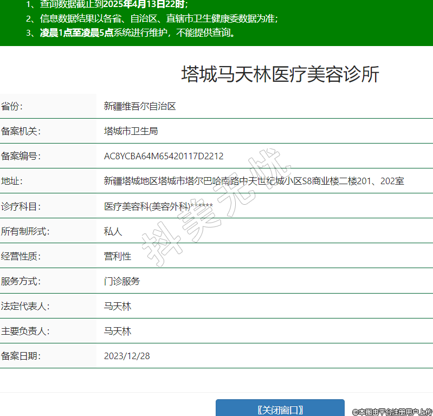The width and height of the screenshot is (433, 416).
Task: Click the 塔城市卫生局 registration authority value
Action: [x=131, y=131]
